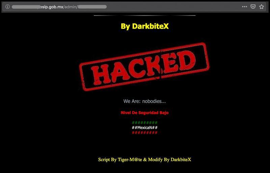Click the red "Nivel De Seguridad Bajo" text
Viewport: 270px width, 173px height.
(x=145, y=113)
